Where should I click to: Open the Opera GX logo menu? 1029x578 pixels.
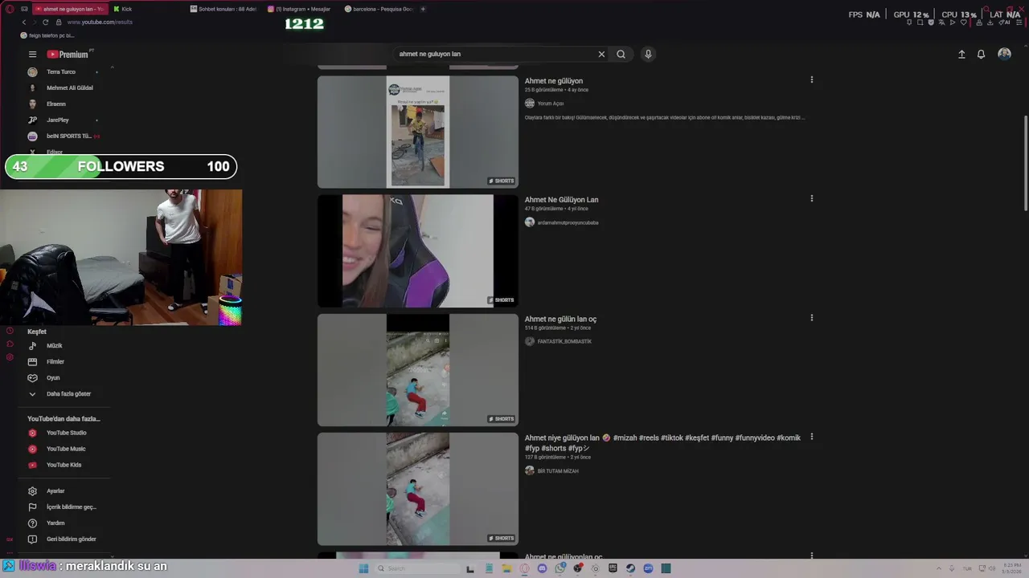(10, 9)
